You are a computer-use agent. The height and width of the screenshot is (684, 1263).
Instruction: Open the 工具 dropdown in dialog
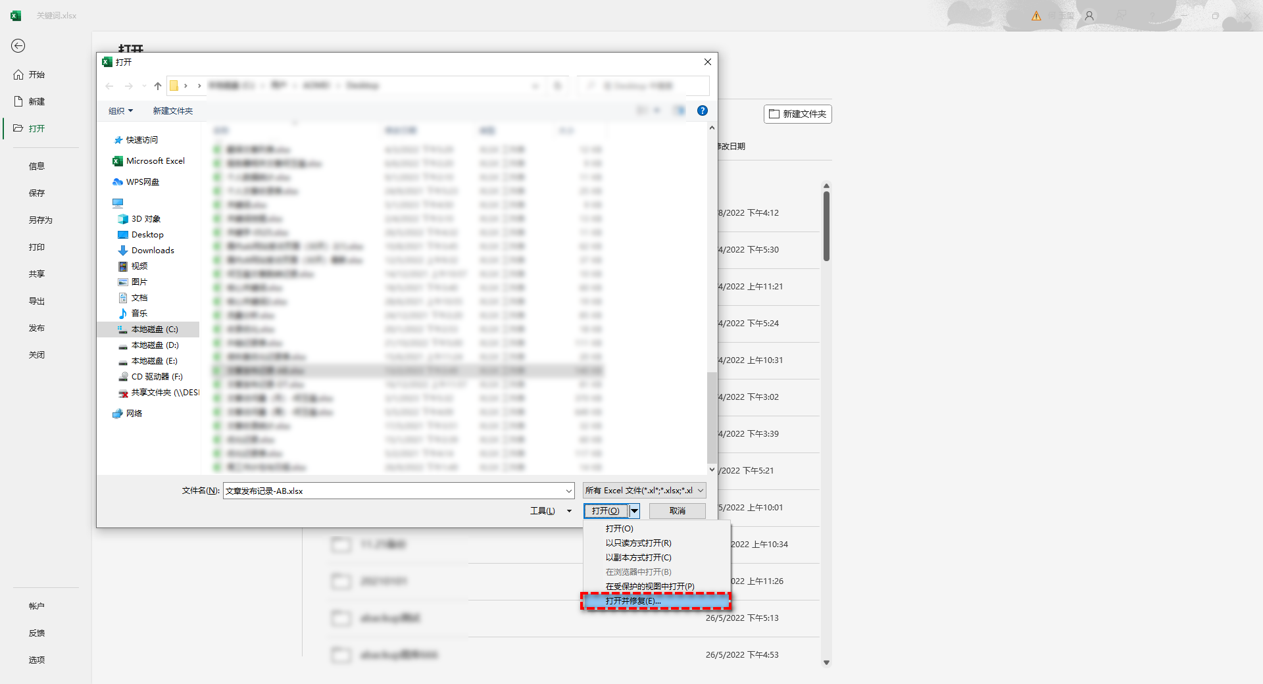pyautogui.click(x=550, y=511)
